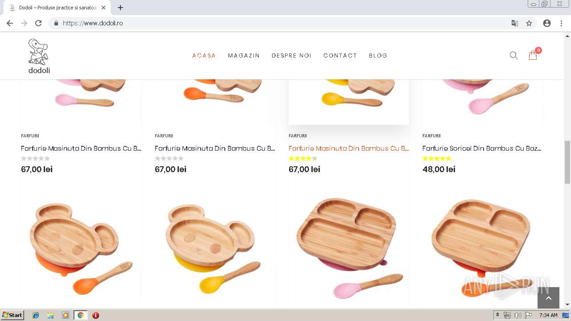Click the scroll-to-top arrow button

[x=548, y=298]
